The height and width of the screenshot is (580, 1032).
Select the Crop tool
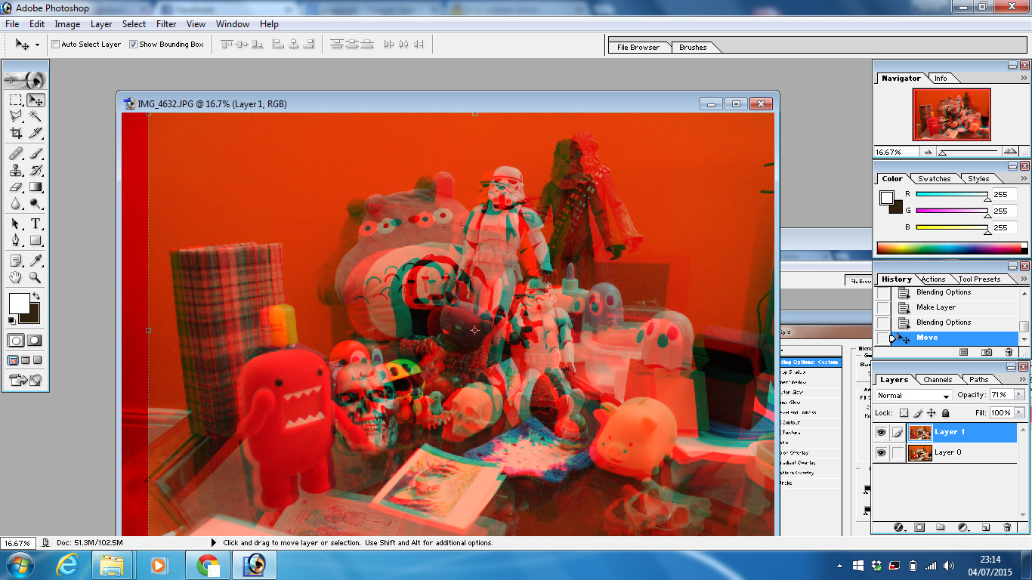(16, 133)
